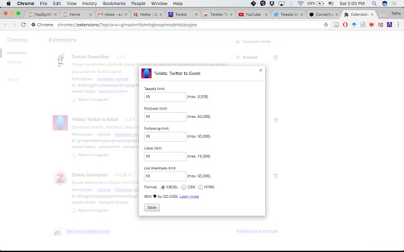Select the HTML format radio button
This screenshot has width=404, height=252.
(201, 187)
